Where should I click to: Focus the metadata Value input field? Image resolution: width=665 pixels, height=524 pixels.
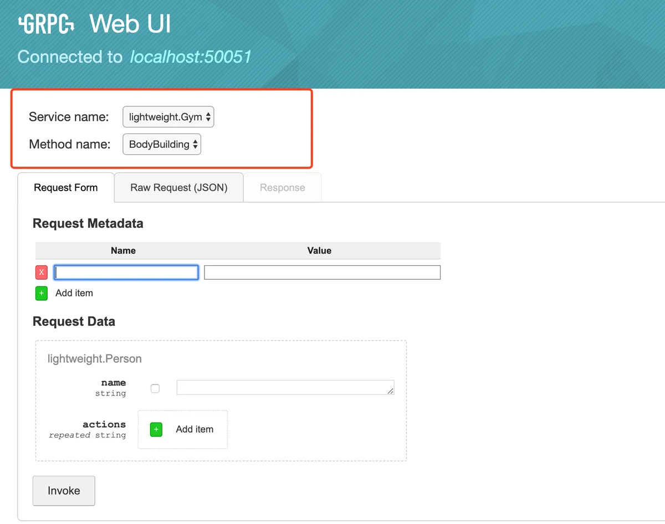click(323, 273)
